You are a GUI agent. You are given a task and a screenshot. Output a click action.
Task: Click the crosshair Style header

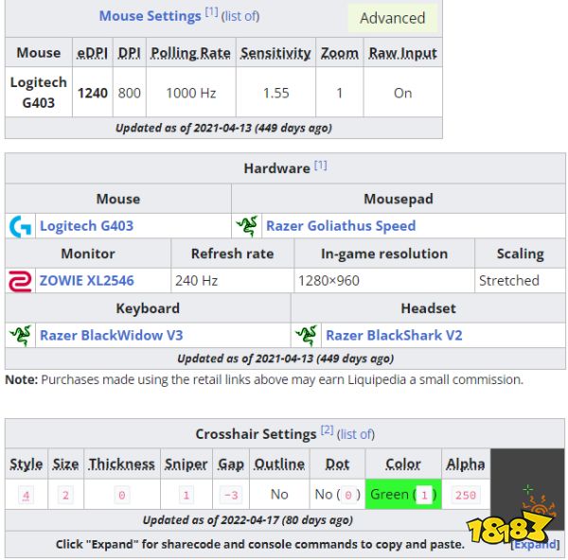(27, 464)
